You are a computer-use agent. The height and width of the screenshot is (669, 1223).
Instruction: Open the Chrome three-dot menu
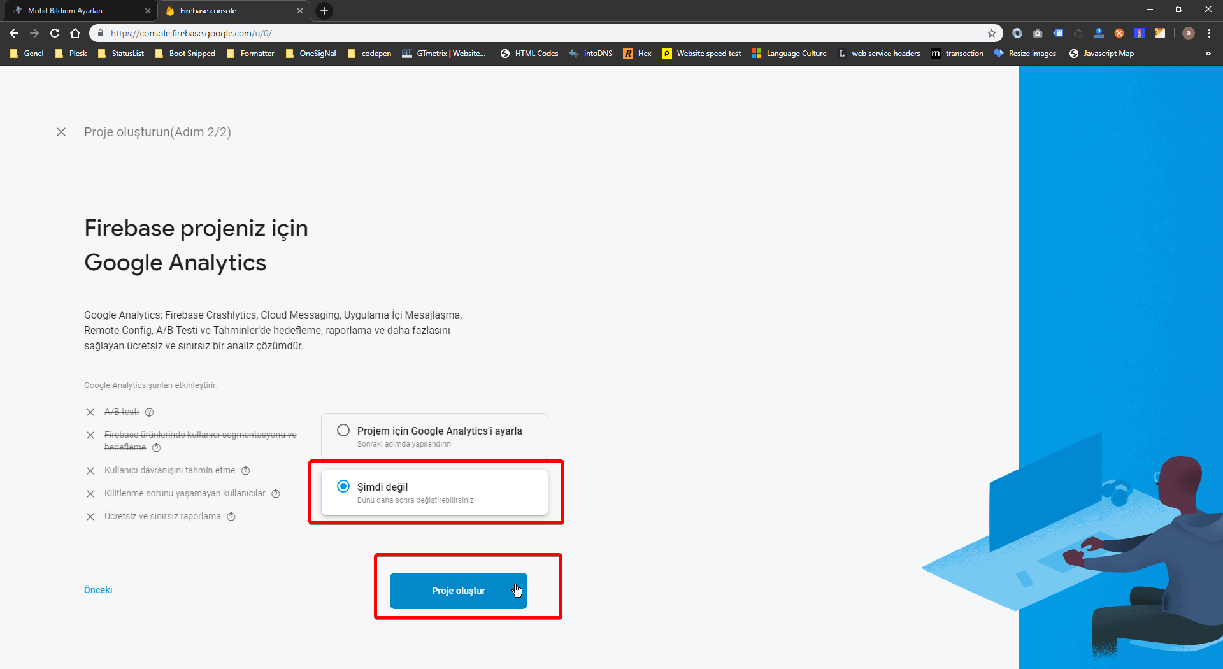(1209, 33)
